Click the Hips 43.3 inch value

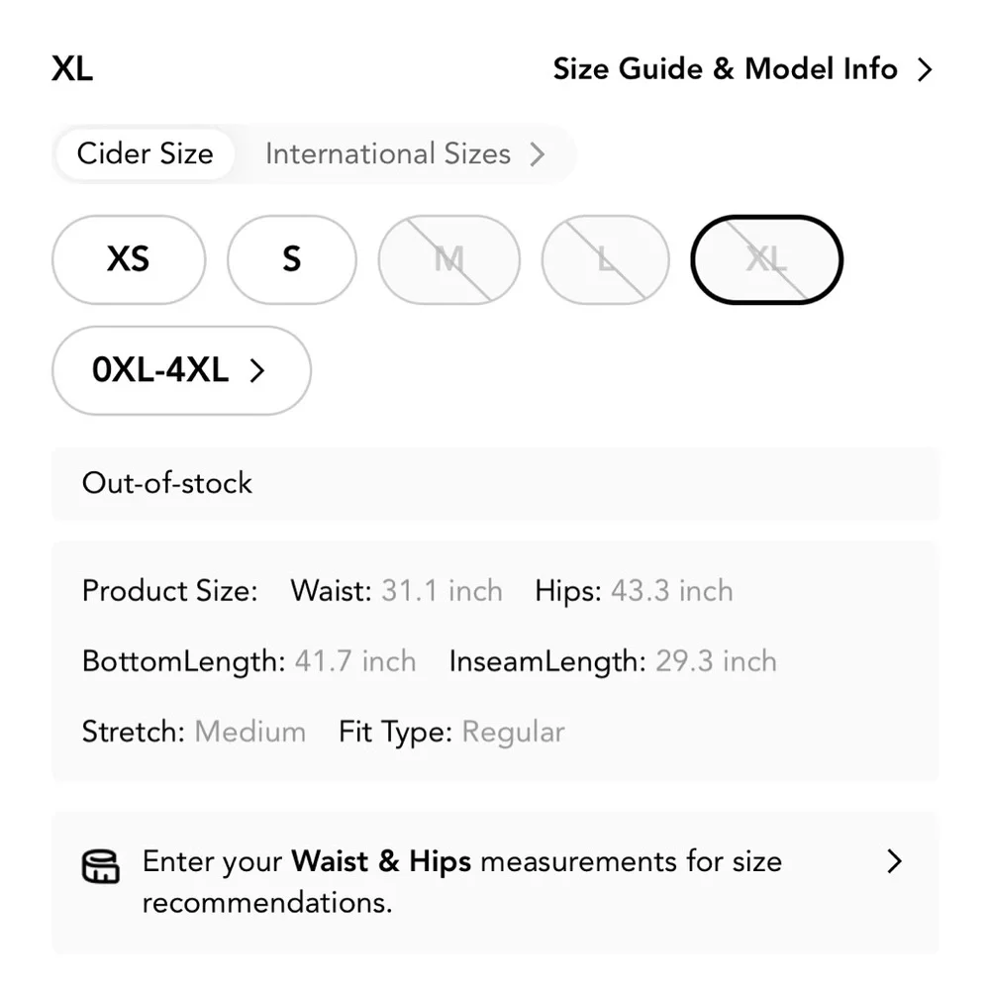(671, 591)
